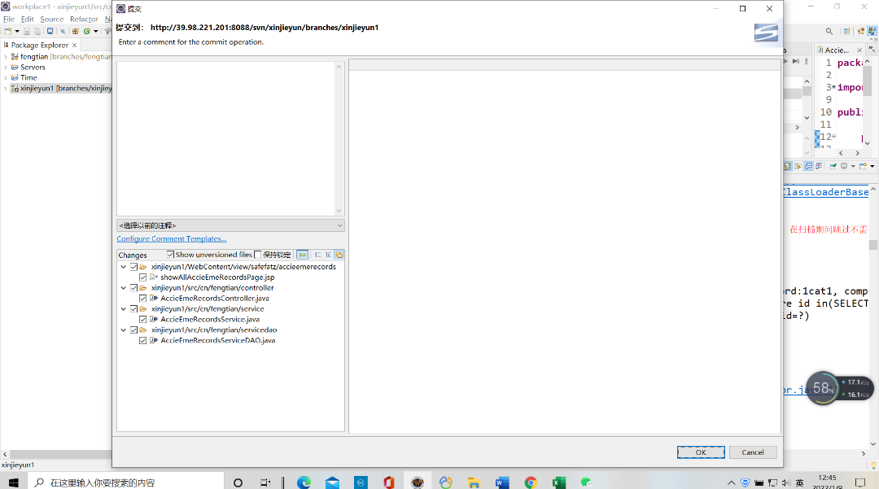Click the OK button to commit

(700, 452)
